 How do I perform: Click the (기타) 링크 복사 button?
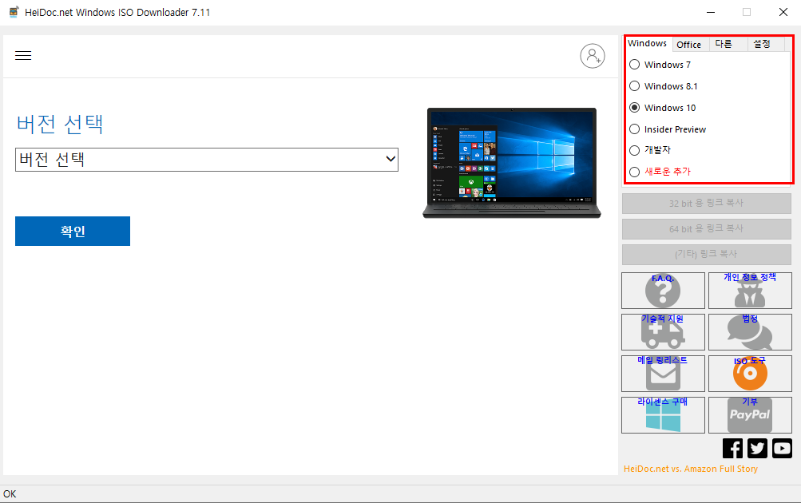click(x=707, y=254)
